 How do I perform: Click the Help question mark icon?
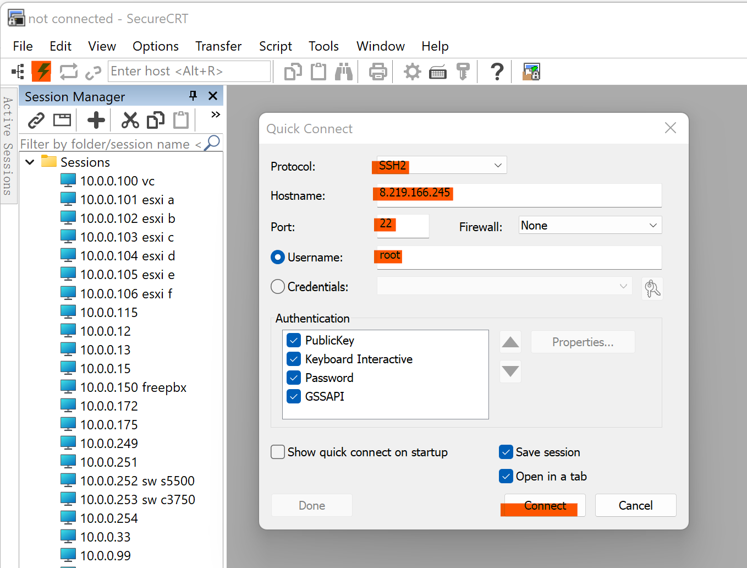(x=496, y=71)
